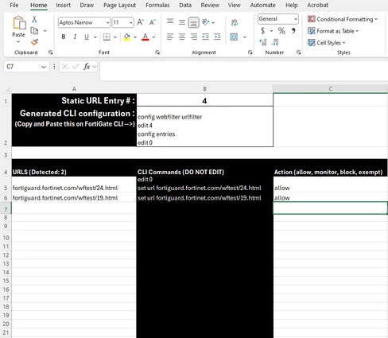Open Number format dialog launcher
Image resolution: width=388 pixels, height=338 pixels.
click(298, 52)
